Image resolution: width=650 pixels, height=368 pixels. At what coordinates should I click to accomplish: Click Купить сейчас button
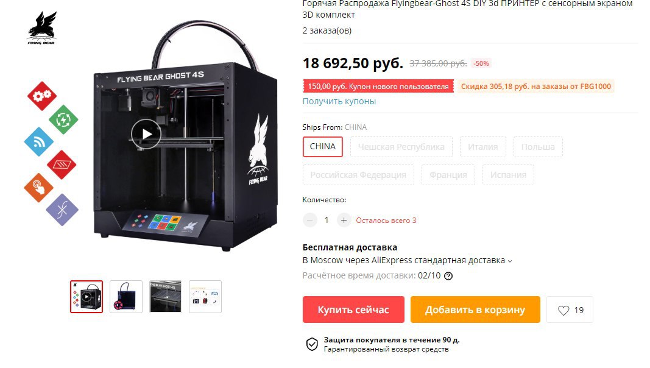click(353, 310)
